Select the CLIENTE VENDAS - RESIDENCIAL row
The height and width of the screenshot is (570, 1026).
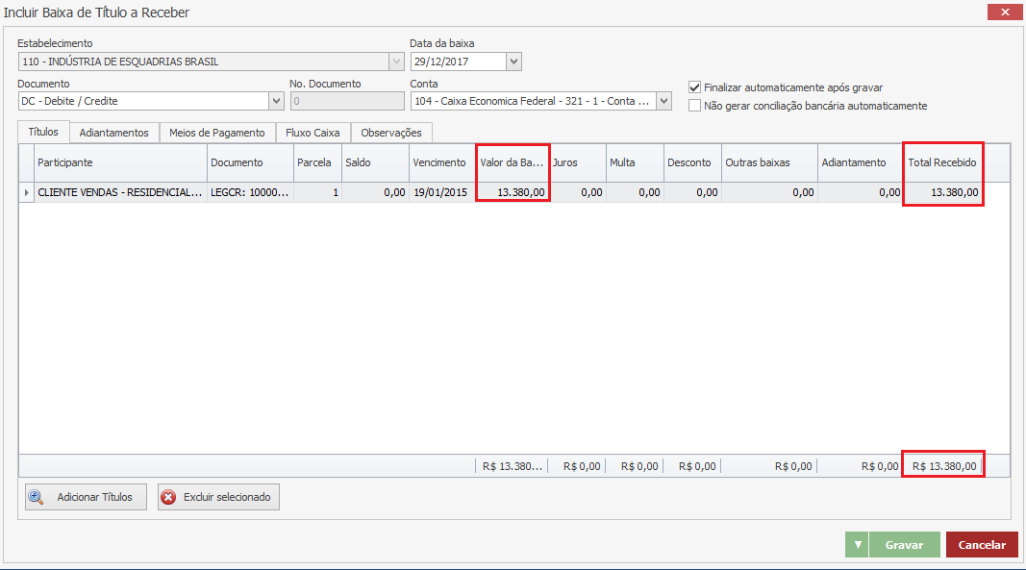120,193
